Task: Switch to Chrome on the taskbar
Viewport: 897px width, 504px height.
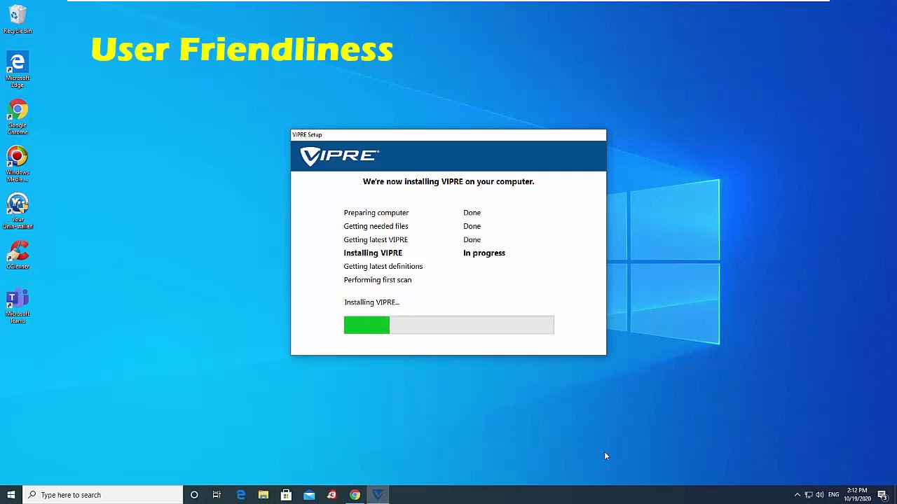Action: (355, 495)
